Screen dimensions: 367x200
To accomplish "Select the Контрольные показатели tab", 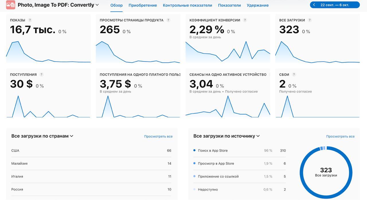I will [x=187, y=5].
